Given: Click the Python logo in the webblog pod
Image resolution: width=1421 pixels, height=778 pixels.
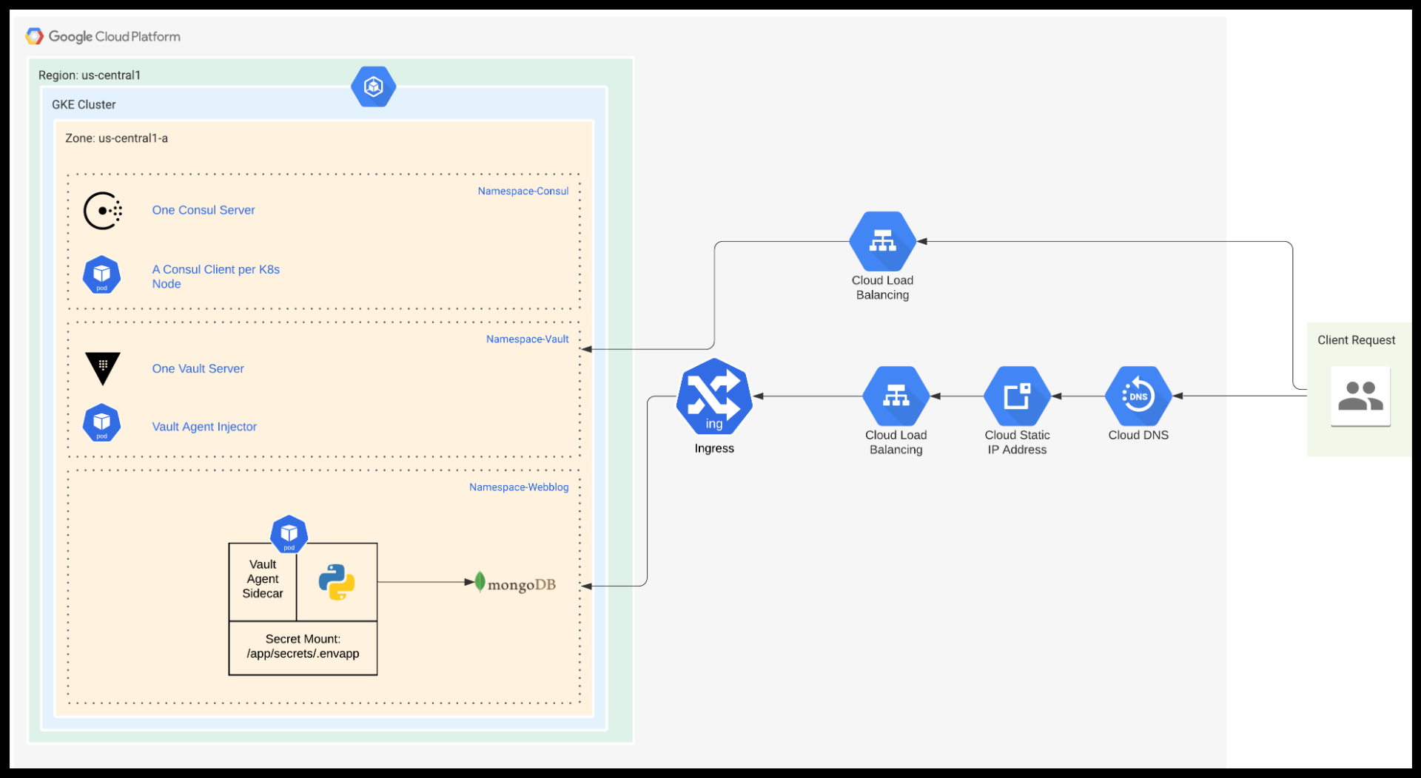Looking at the screenshot, I should (337, 581).
